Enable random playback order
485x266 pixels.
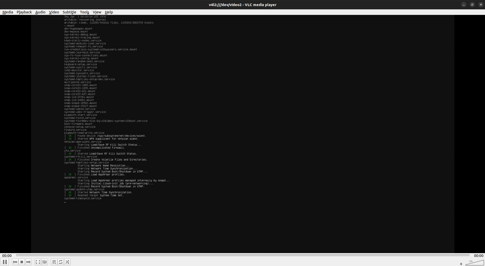coord(67,262)
